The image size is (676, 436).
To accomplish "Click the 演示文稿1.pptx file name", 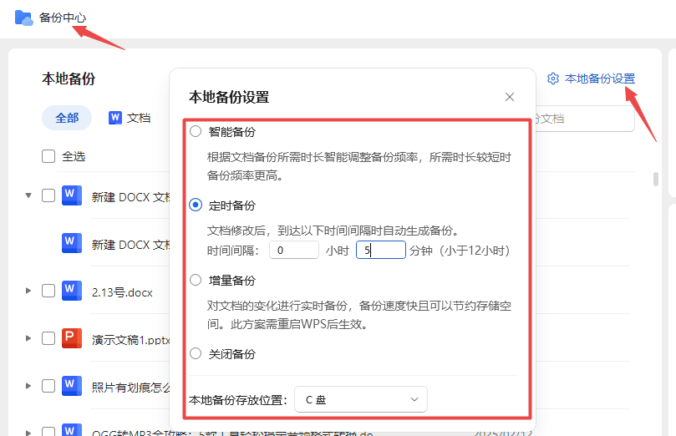I will (131, 340).
